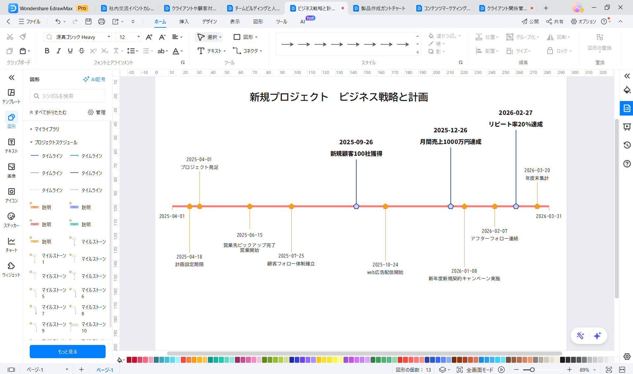Viewport: 633px width, 374px height.
Task: Select the title 新規プロジェクト ビジネス戦略と計画
Action: pos(339,97)
